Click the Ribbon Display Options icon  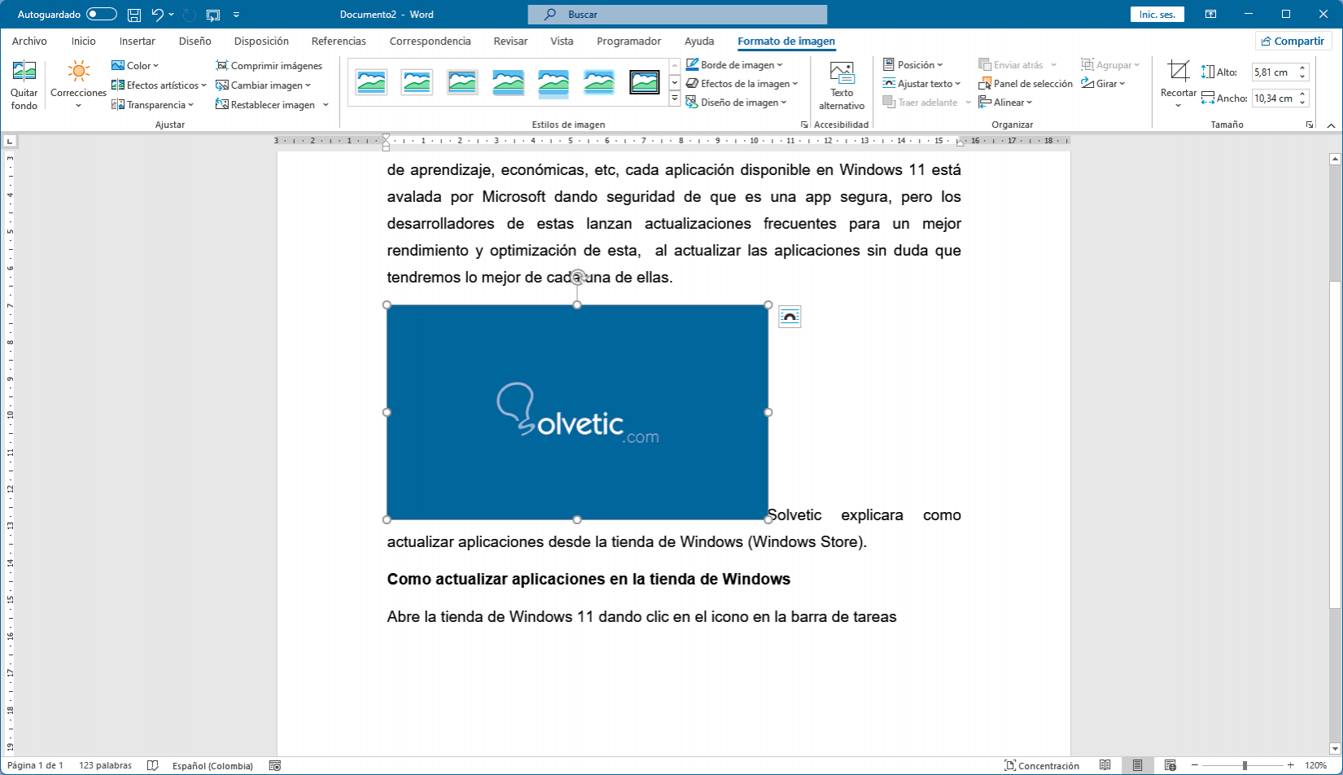click(x=1211, y=14)
